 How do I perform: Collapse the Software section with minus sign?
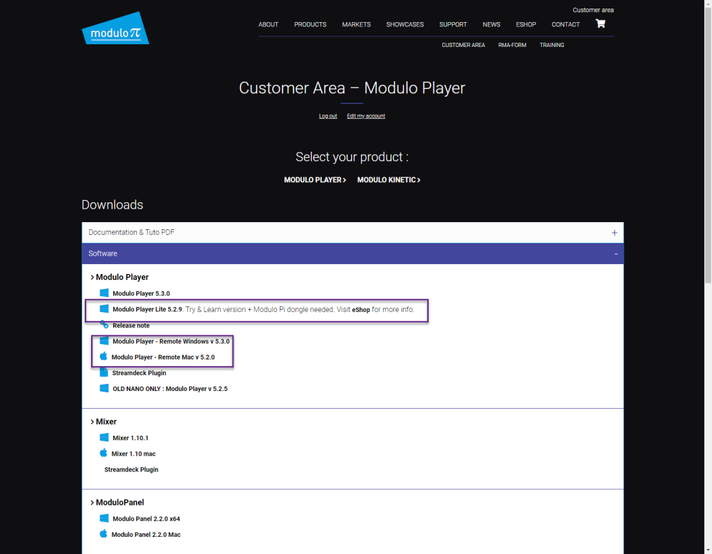[x=616, y=254]
